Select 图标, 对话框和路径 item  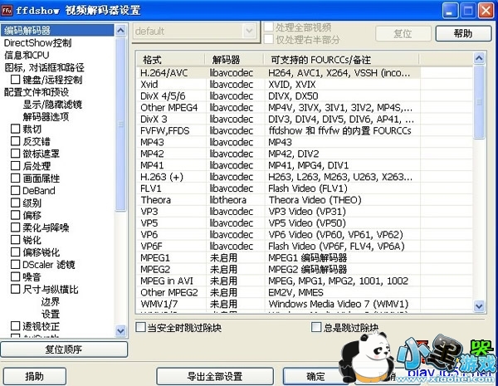tap(44, 67)
